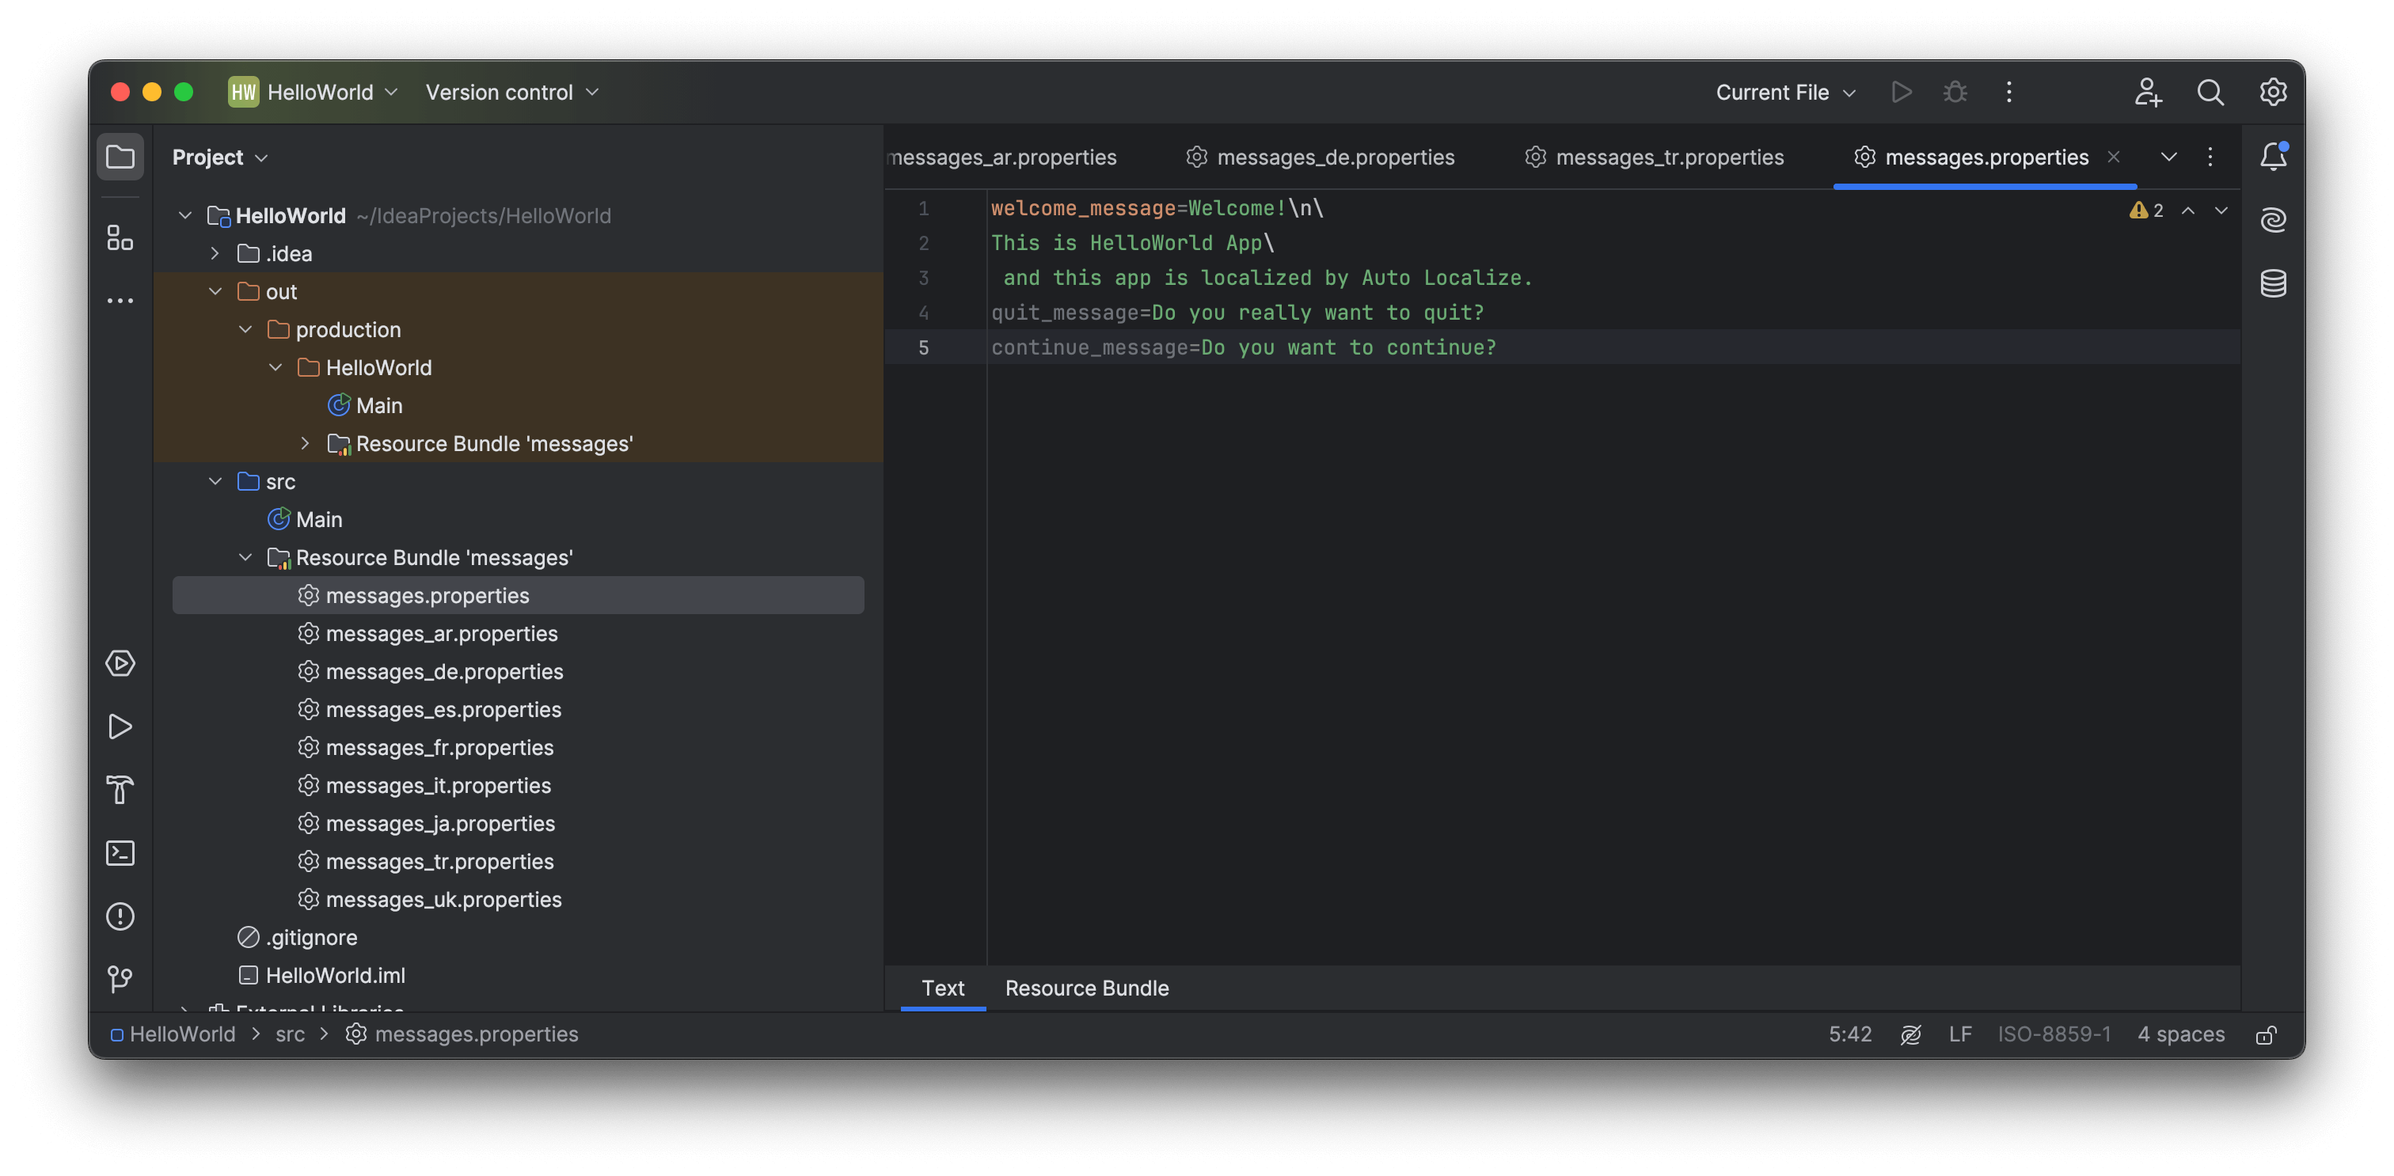The image size is (2394, 1176).
Task: Open the Build hammer tool window
Action: [x=120, y=790]
